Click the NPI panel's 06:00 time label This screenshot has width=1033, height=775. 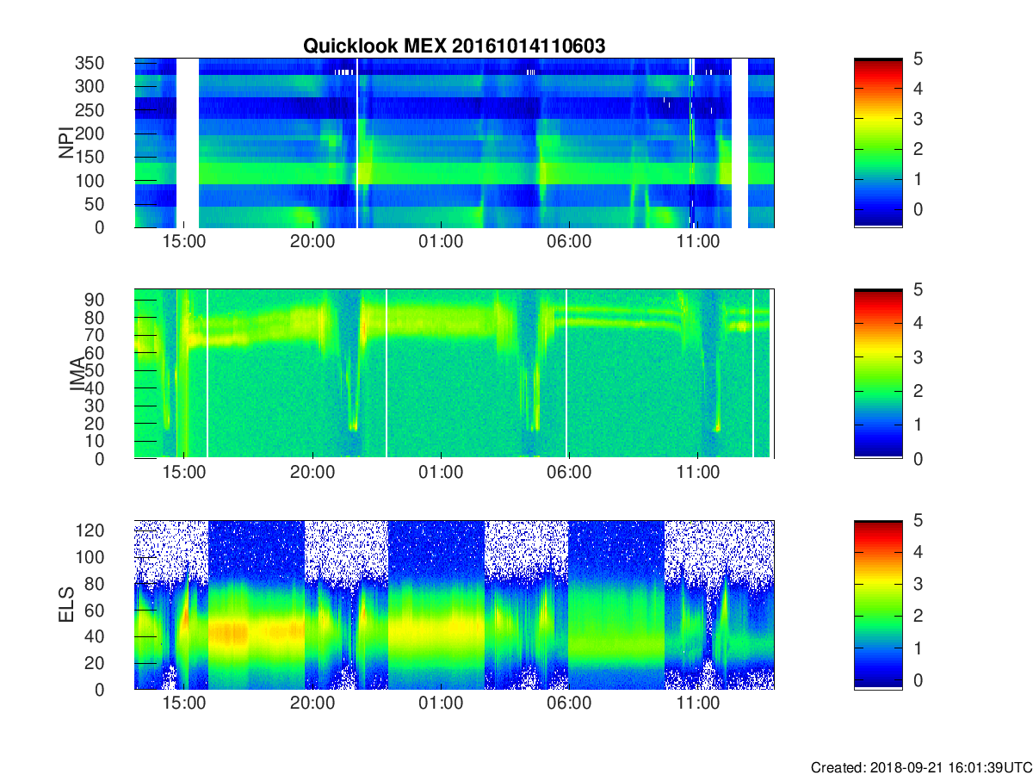point(570,242)
